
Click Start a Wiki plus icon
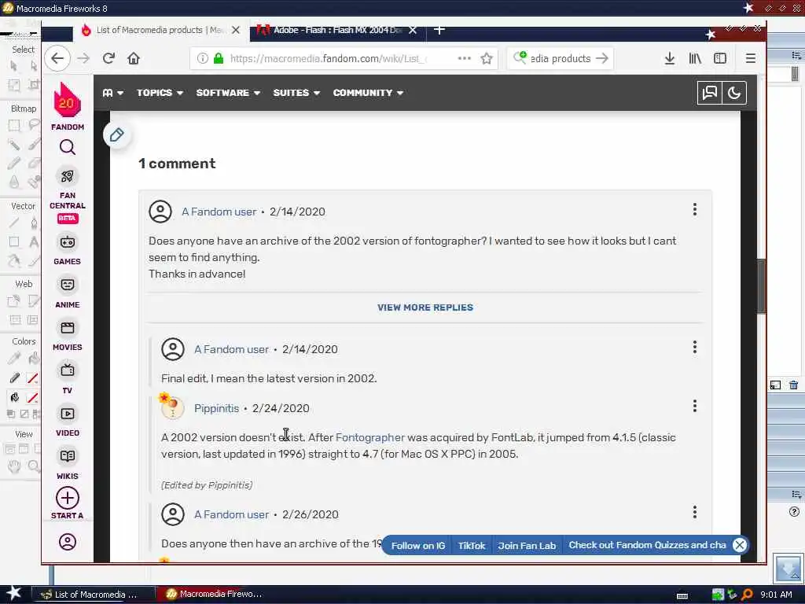coord(68,498)
